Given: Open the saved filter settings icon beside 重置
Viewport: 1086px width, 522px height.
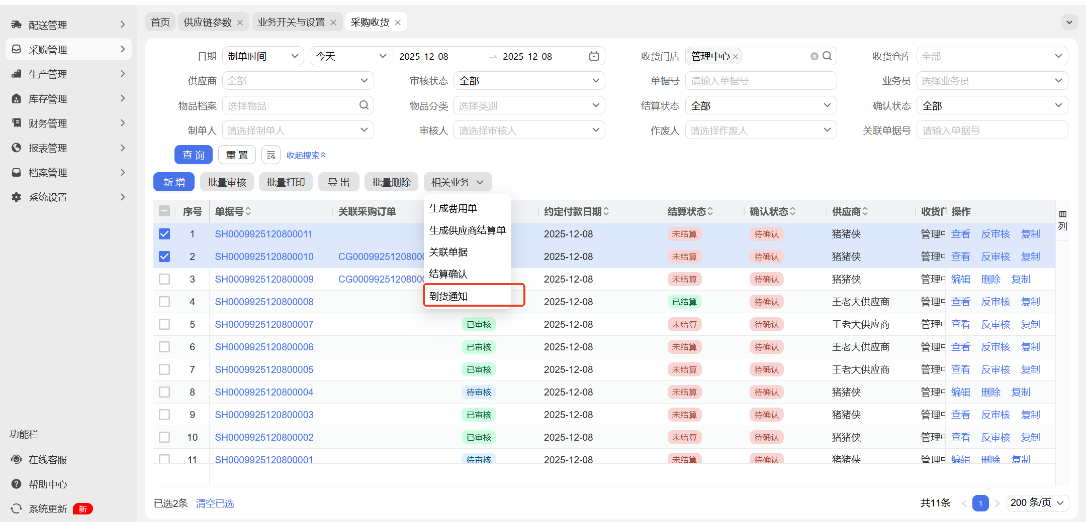Looking at the screenshot, I should (271, 155).
